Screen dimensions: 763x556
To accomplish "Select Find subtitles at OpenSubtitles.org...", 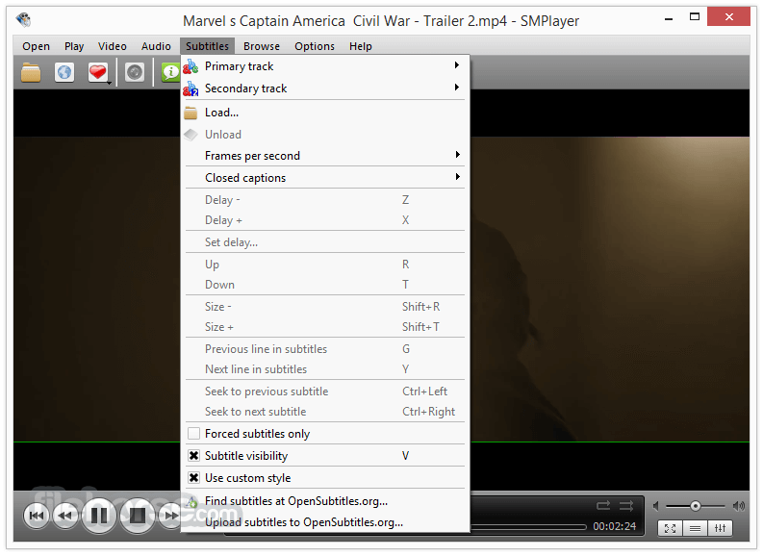I will click(x=324, y=501).
